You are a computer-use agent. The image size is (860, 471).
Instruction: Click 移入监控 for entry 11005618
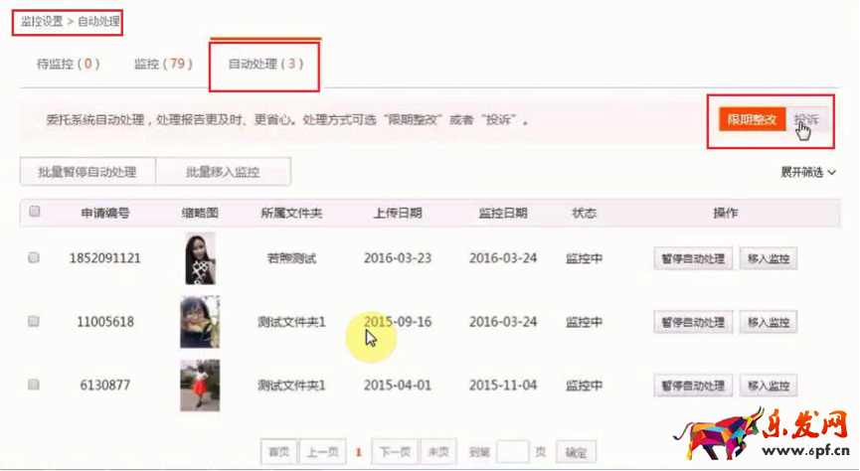pos(769,323)
